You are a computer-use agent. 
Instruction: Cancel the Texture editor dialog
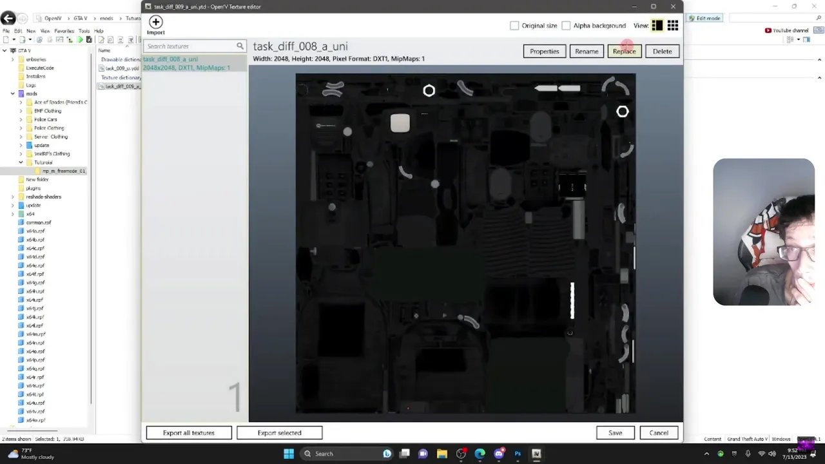point(659,433)
